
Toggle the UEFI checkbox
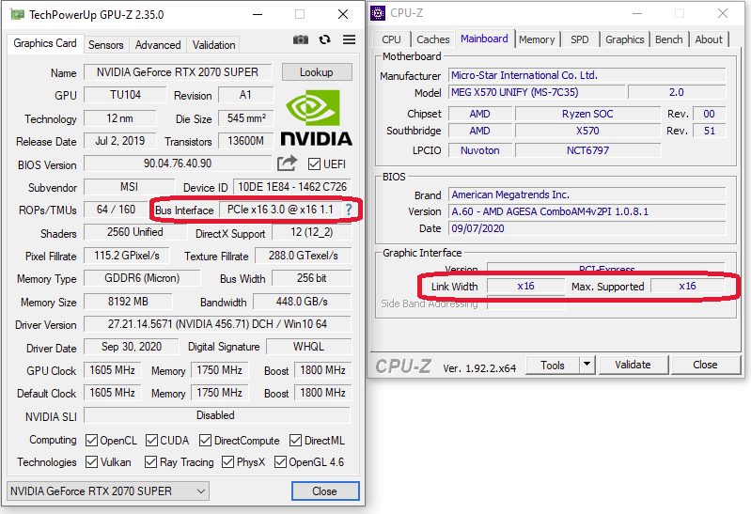click(314, 164)
